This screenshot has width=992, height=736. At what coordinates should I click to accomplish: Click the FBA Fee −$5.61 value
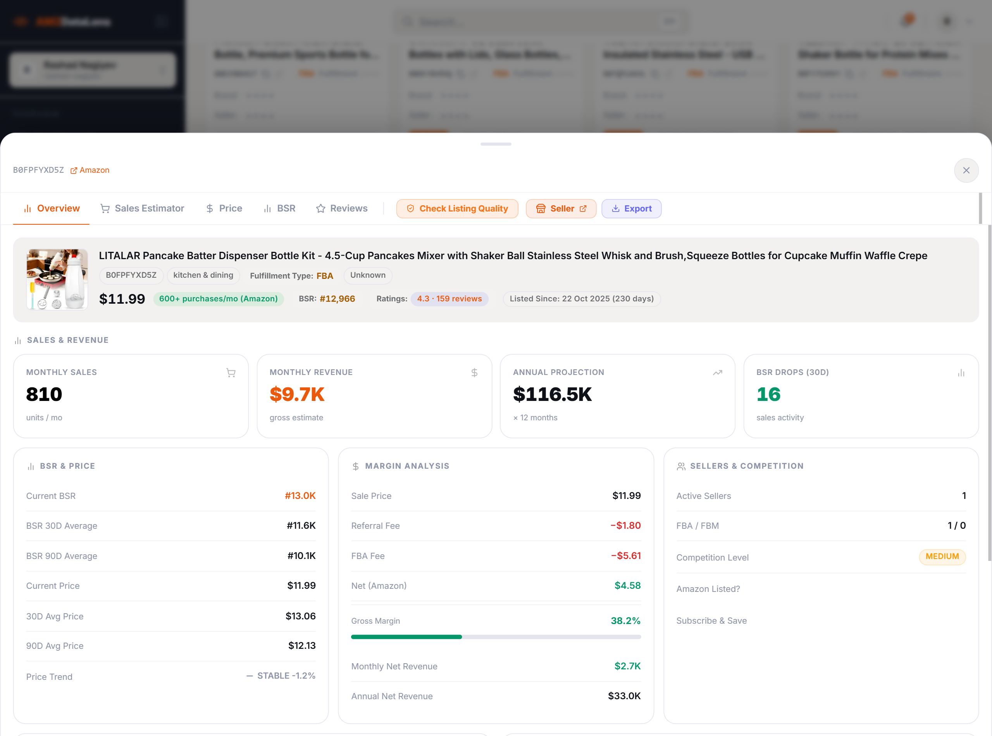tap(626, 556)
